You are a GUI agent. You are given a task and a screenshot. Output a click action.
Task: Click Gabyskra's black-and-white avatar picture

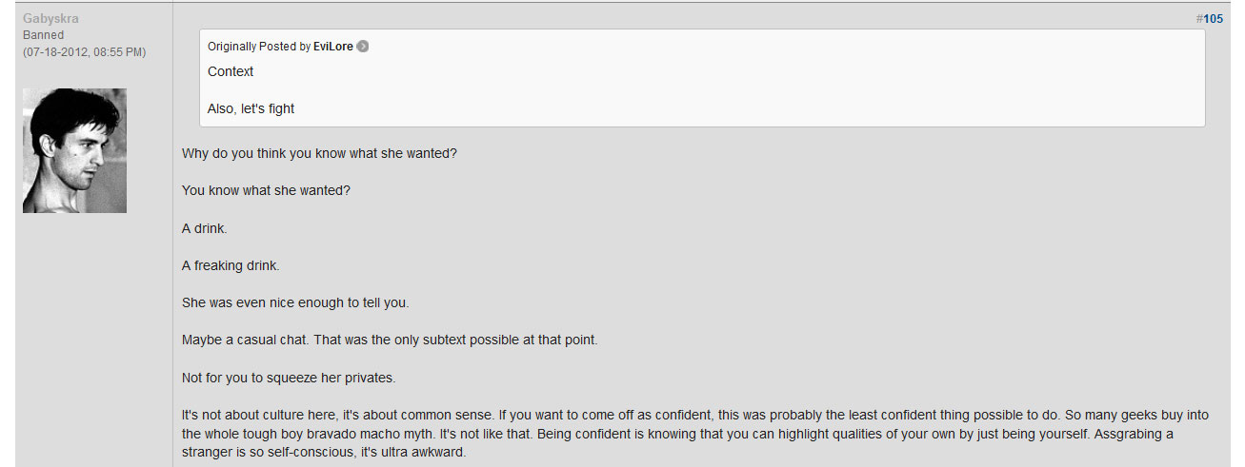pyautogui.click(x=74, y=150)
